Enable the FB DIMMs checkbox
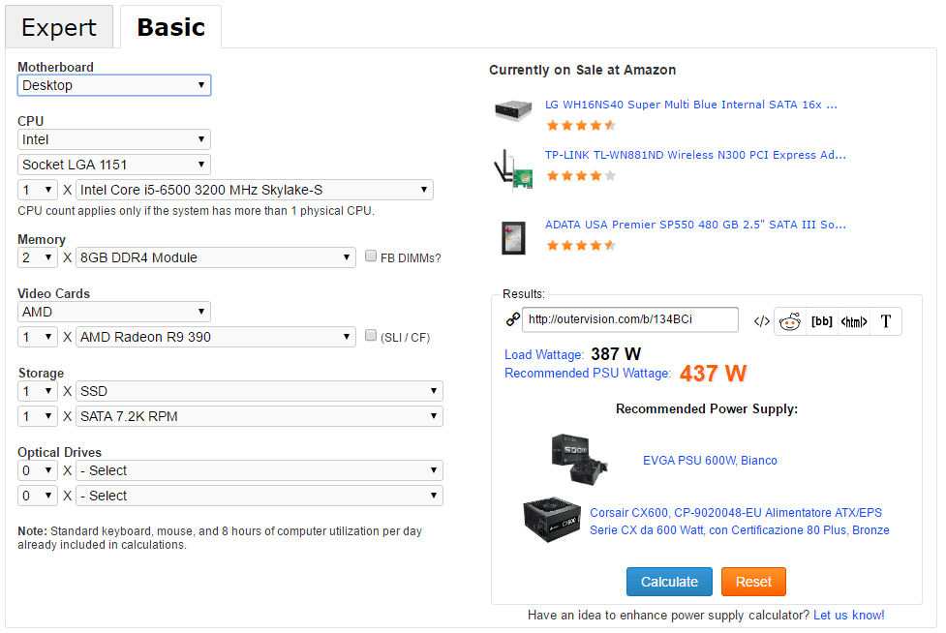Viewport: 946px width, 633px height. click(x=371, y=257)
